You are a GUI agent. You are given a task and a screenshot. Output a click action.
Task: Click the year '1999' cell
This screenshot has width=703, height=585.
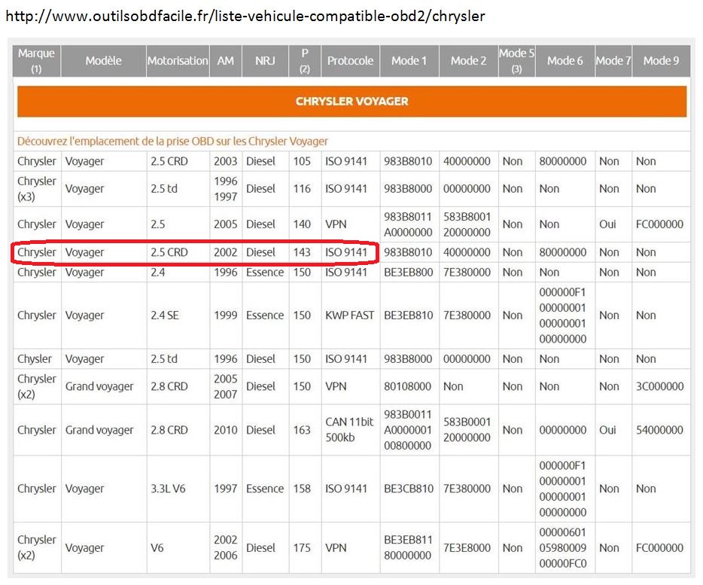pos(226,315)
